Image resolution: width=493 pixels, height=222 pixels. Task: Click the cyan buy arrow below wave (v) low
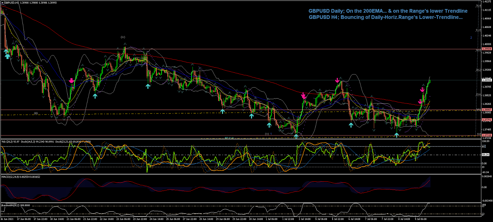pos(296,136)
